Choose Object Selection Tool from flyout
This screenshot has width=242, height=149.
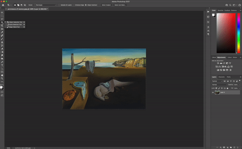(x=15, y=22)
